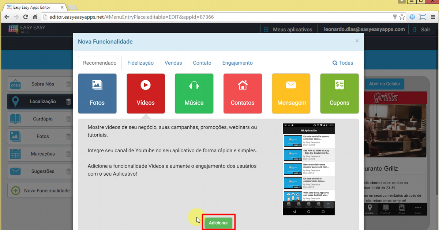Click the Adicionar button
This screenshot has height=230, width=439.
pos(218,222)
